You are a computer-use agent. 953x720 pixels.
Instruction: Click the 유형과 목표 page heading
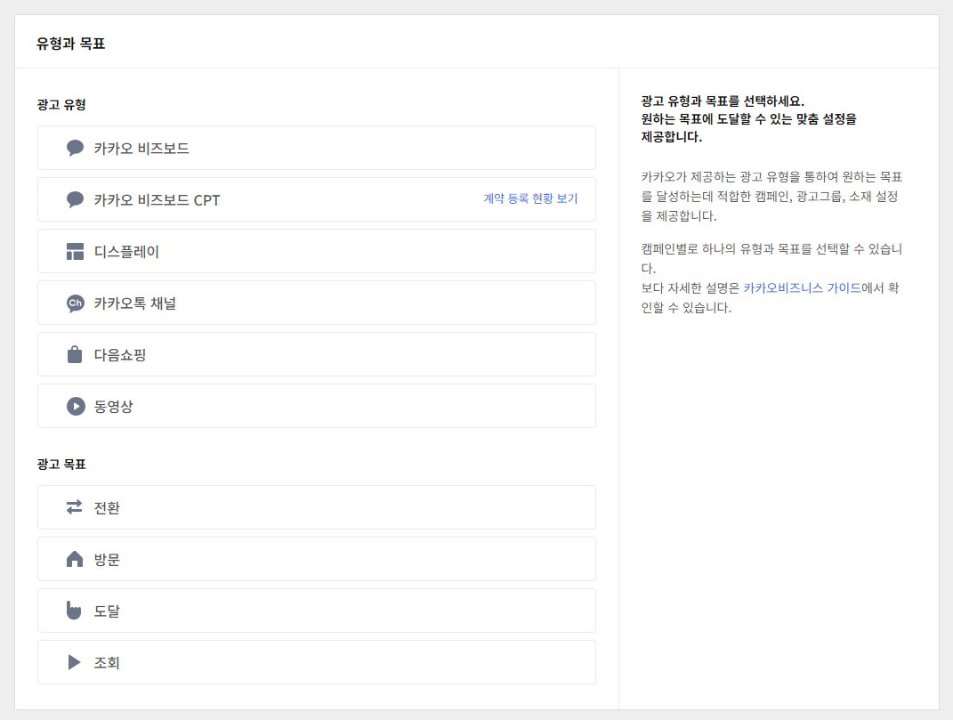tap(70, 44)
